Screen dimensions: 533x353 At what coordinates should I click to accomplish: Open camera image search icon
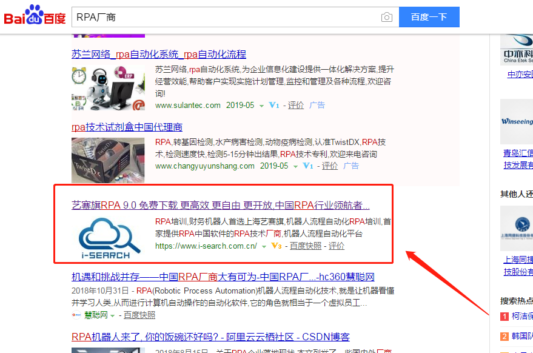386,17
